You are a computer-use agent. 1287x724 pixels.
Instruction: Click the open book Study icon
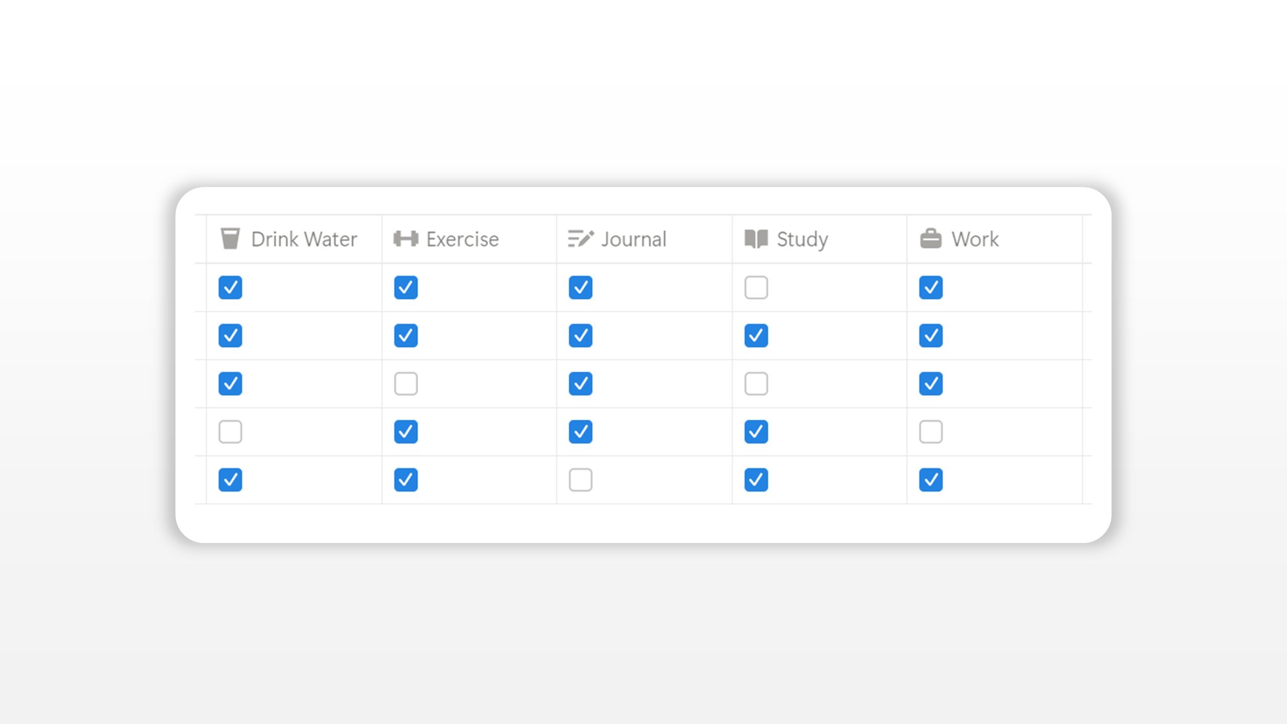point(756,239)
